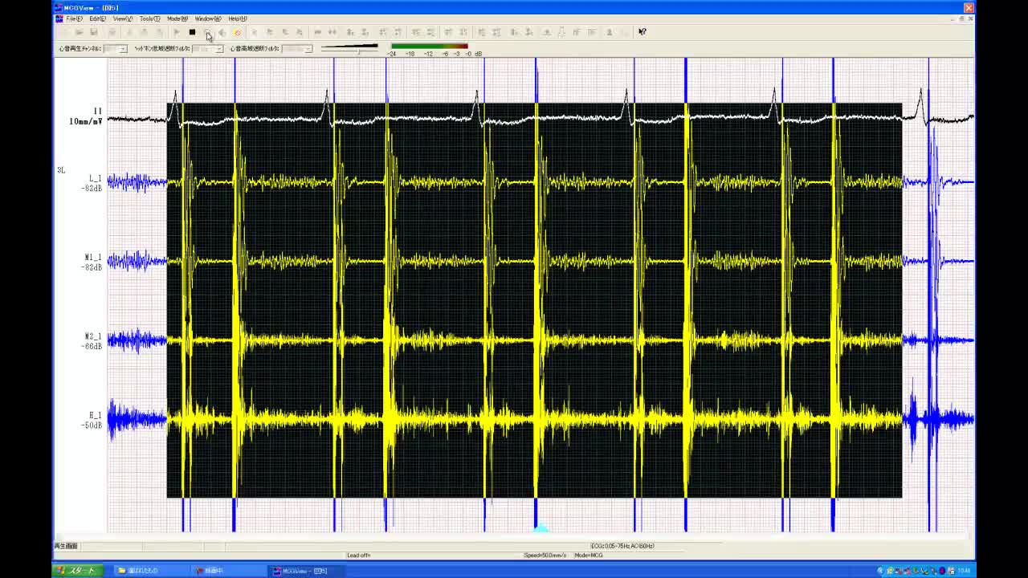This screenshot has width=1028, height=578.
Task: Open the Tools menu
Action: pyautogui.click(x=149, y=18)
